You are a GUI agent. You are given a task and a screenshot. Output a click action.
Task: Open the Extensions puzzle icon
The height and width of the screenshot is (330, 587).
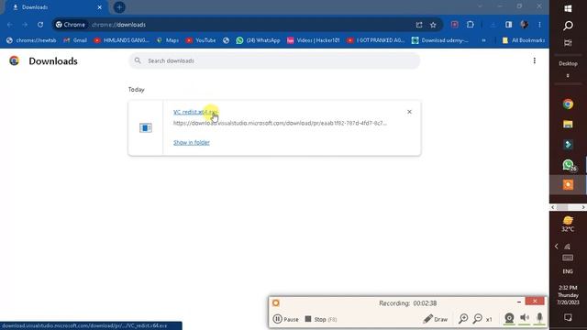[x=471, y=25]
